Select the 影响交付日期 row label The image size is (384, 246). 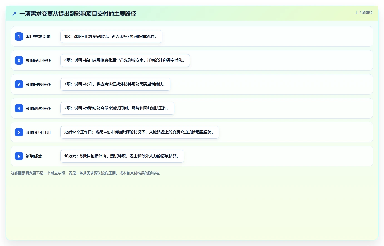point(38,132)
